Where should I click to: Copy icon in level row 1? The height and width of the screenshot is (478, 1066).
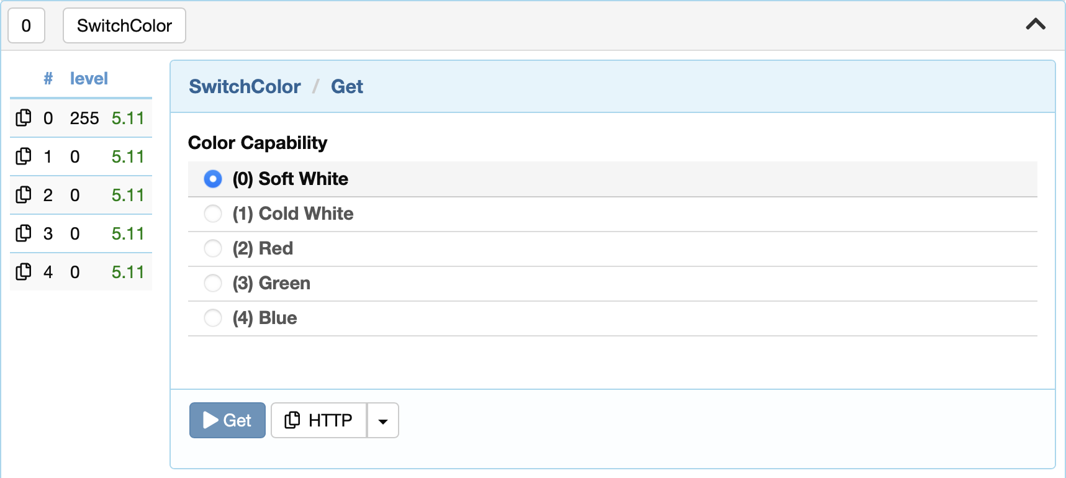(24, 156)
